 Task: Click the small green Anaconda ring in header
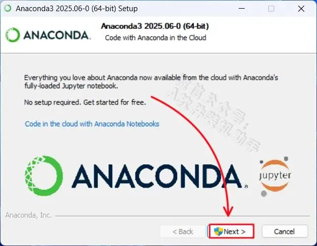(13, 35)
